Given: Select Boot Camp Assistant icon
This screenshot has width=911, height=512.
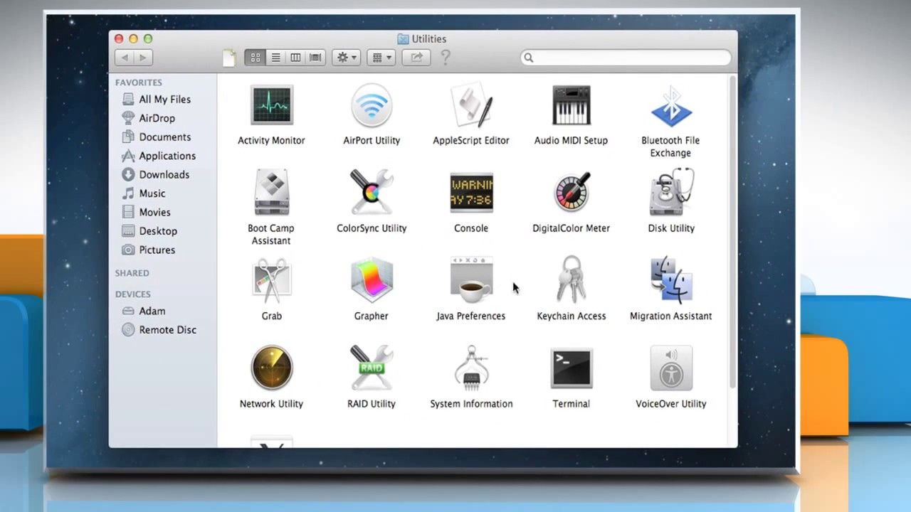Looking at the screenshot, I should coord(271,193).
